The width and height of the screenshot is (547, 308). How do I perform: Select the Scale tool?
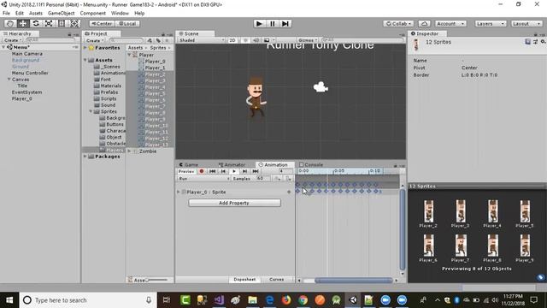(49, 23)
